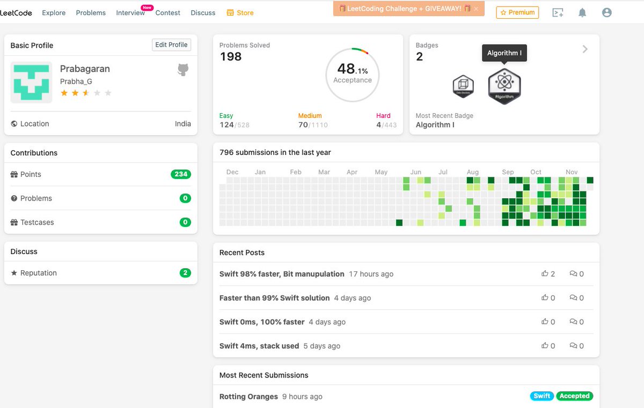Click the Easy 124/528 statistic

(235, 121)
